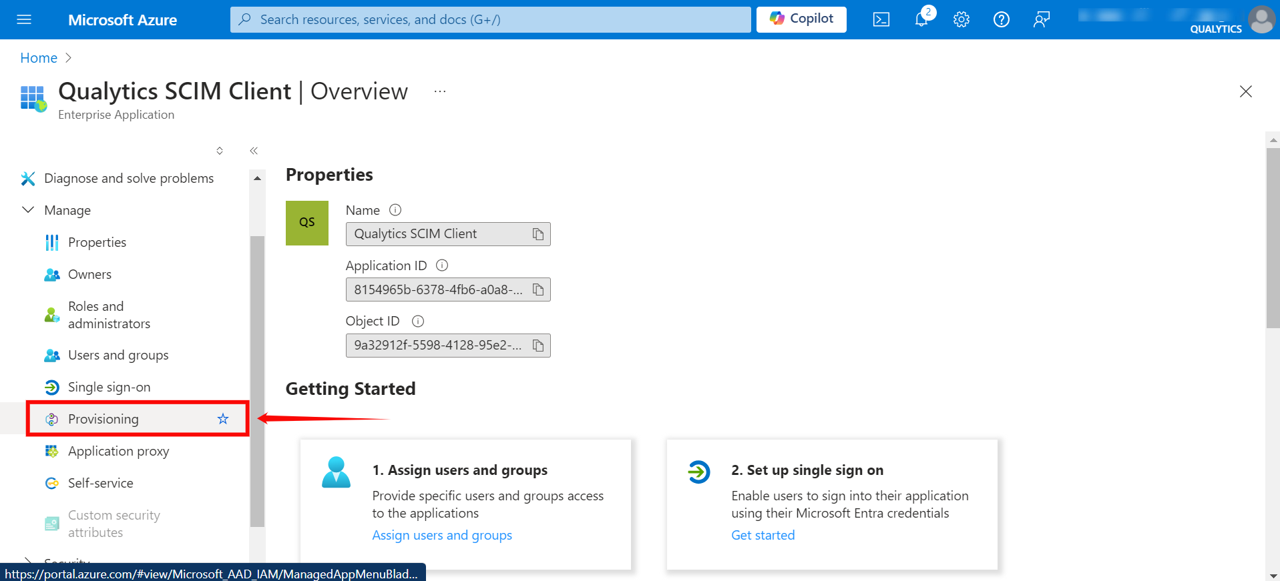1280x581 pixels.
Task: Click the Application ID field
Action: point(448,289)
